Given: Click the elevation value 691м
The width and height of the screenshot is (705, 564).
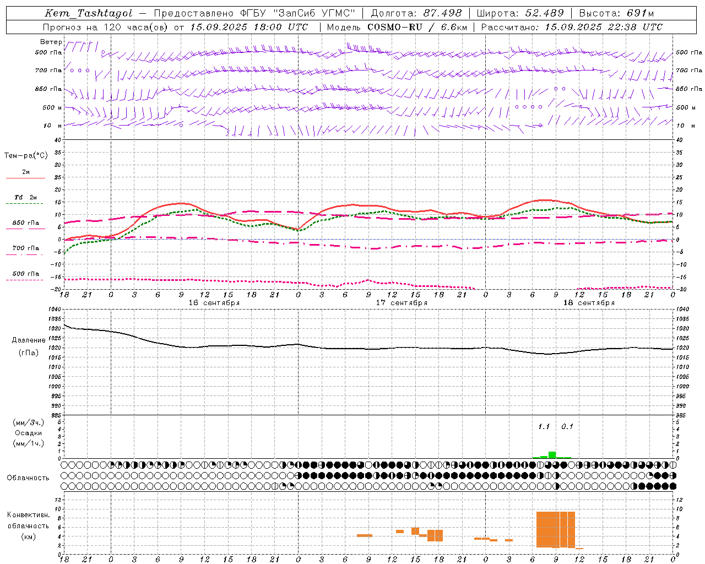Looking at the screenshot, I should pos(641,13).
